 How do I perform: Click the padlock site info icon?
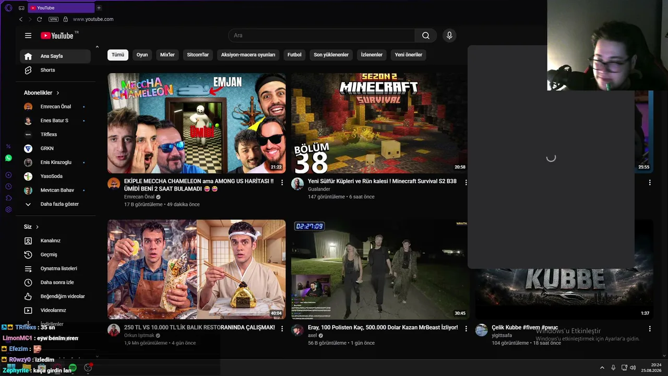coord(65,19)
